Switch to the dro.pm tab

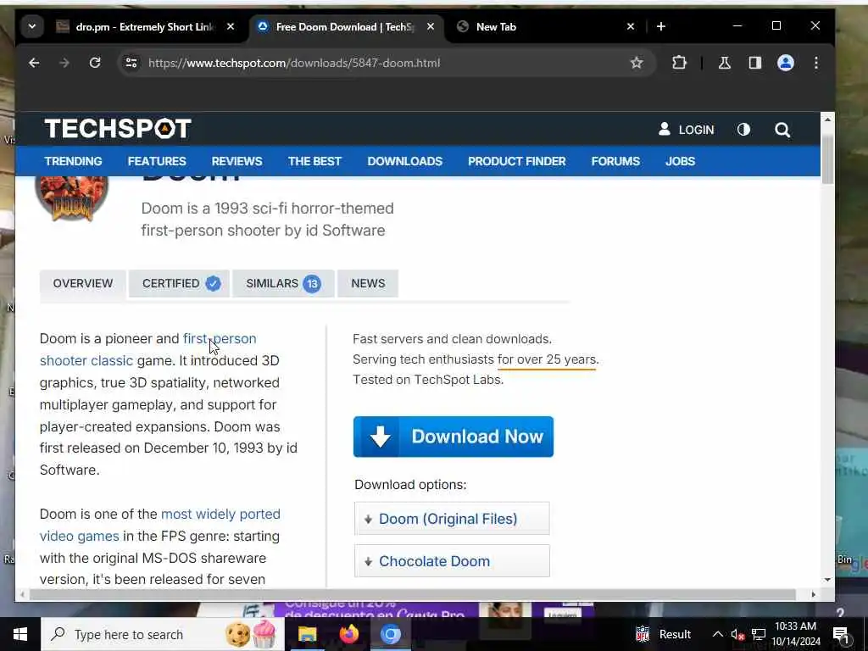click(x=136, y=26)
